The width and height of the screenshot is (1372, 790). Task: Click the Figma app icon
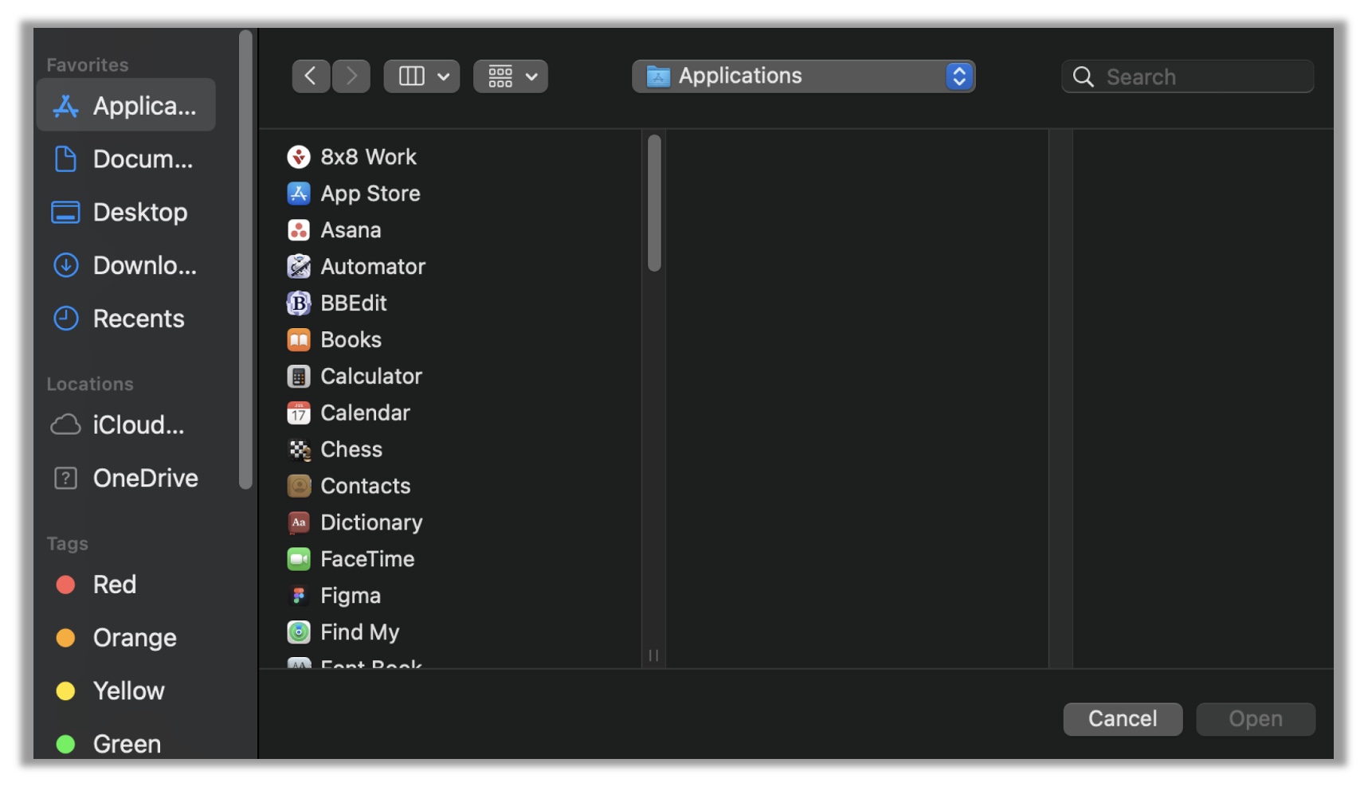tap(299, 596)
